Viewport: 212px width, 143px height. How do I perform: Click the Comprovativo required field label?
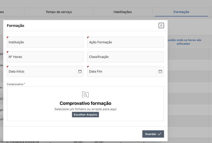[x=16, y=84]
